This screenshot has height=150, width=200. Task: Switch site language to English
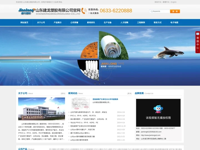click(x=174, y=2)
